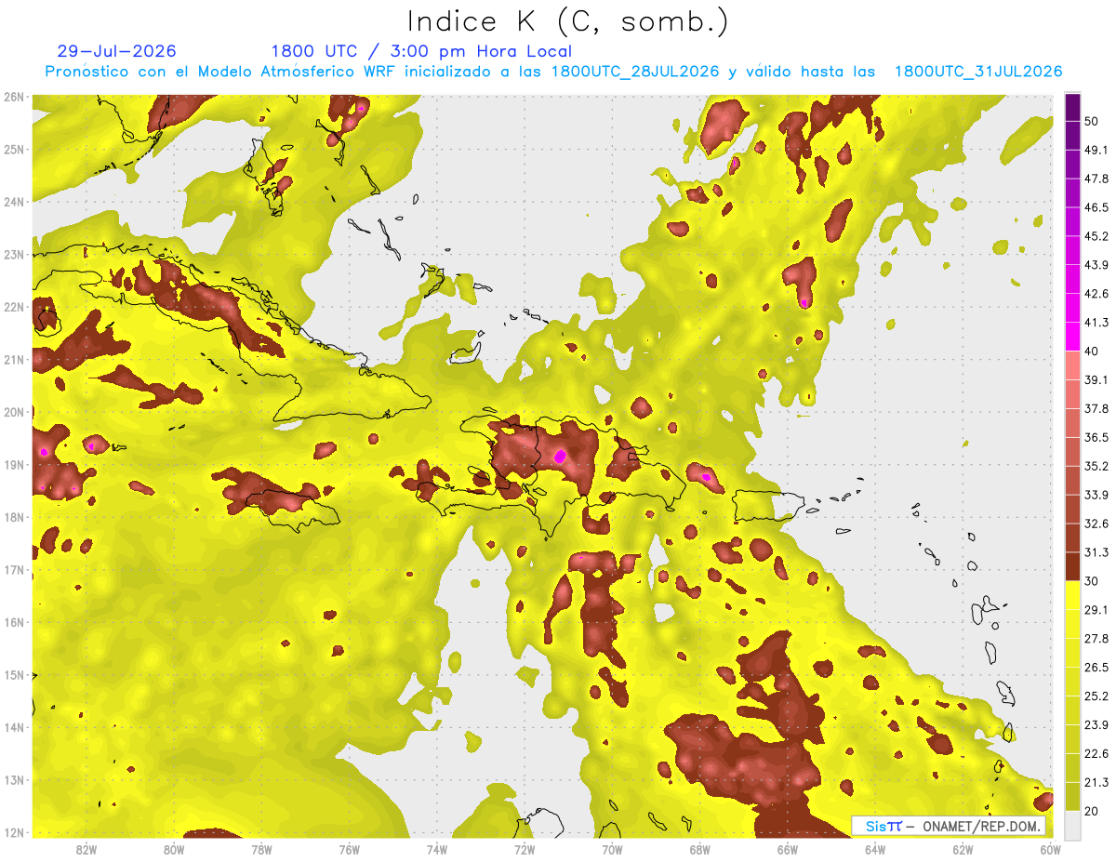Click the "82W" longitude label
Screen dimensions: 1116x862
coord(86,849)
